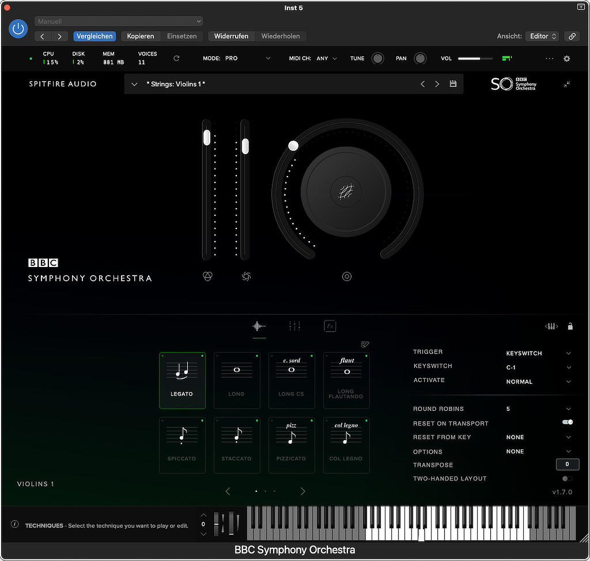Toggle the Vergleichen compare button
590x561 pixels.
pos(94,36)
